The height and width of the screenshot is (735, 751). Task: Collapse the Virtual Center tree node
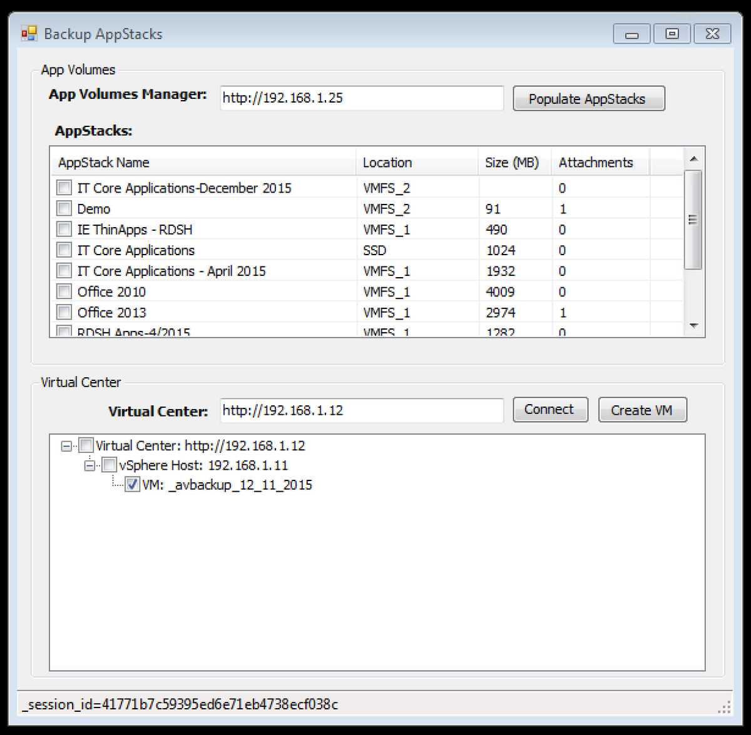tap(66, 446)
